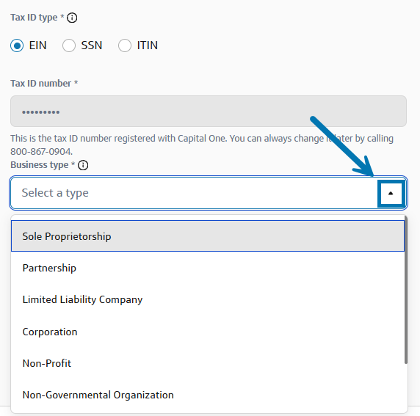Pick Partnership as the business type
Viewport: 420px width, 416px height.
208,268
